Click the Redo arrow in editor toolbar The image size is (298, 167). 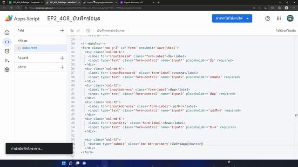coord(78,31)
